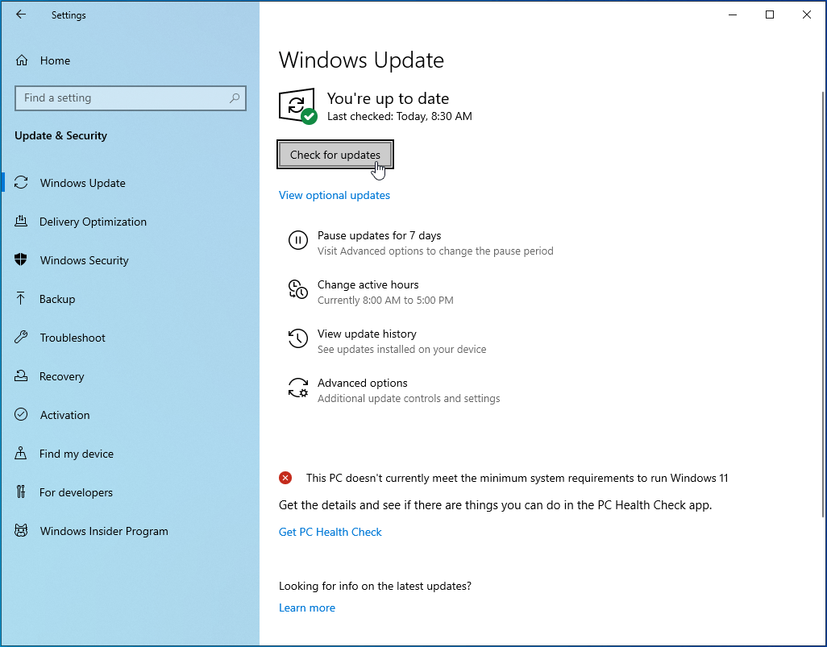Click "See updates installed on your device" text
Viewport: 827px width, 647px height.
pyautogui.click(x=401, y=349)
